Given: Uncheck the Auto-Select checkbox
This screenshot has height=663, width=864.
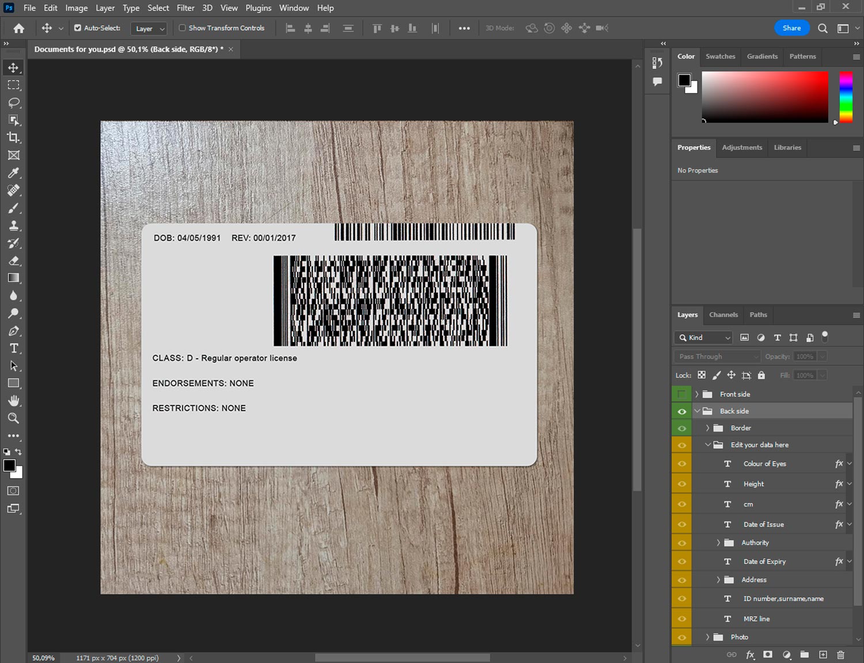Looking at the screenshot, I should [78, 28].
